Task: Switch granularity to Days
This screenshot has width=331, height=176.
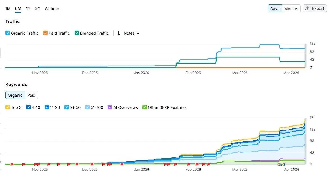Action: click(x=275, y=9)
